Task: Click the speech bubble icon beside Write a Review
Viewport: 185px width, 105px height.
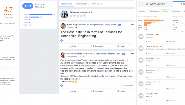Action: coord(181,4)
